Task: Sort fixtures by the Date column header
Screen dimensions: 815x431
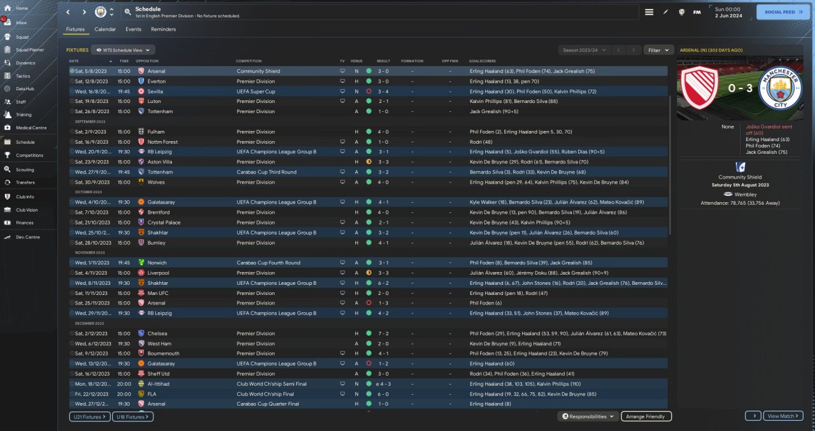Action: [x=74, y=61]
